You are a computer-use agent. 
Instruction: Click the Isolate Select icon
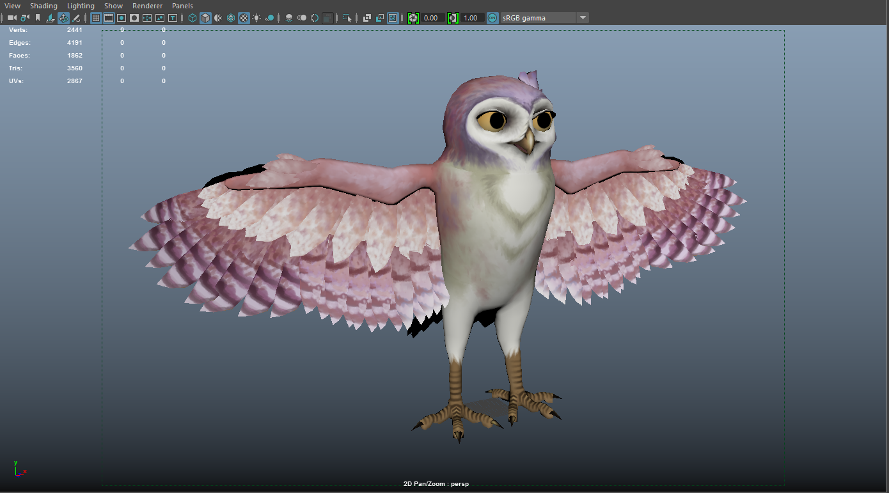coord(347,18)
